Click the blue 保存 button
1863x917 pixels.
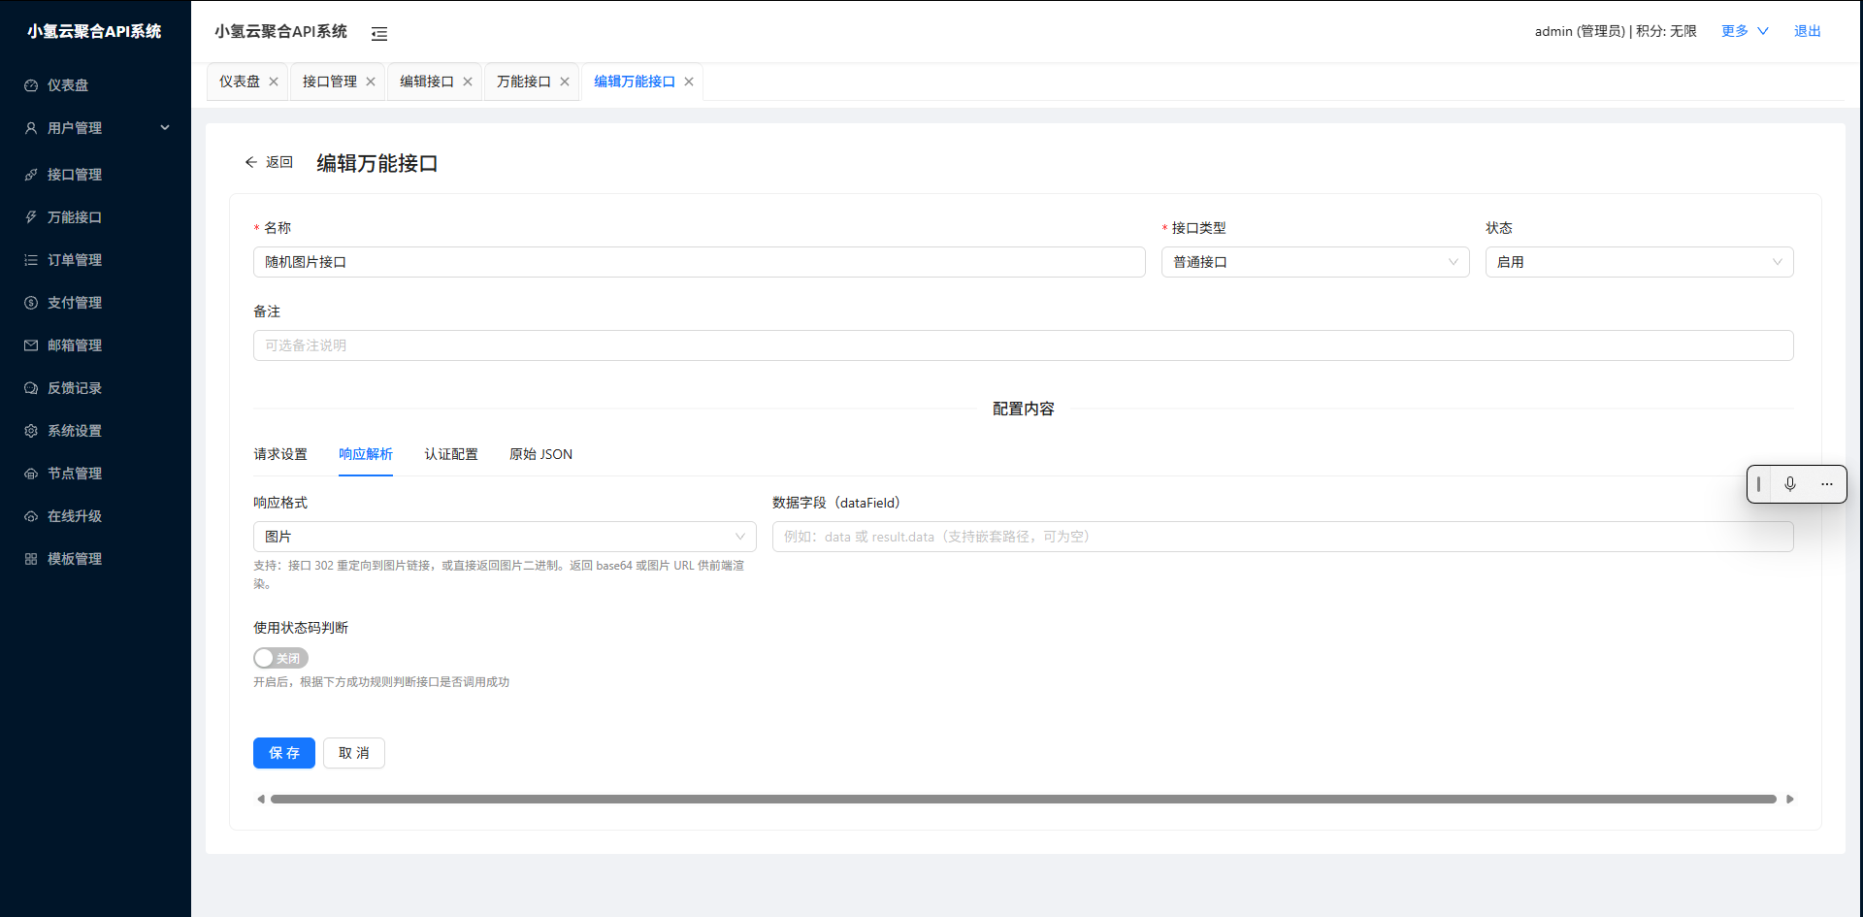click(283, 753)
